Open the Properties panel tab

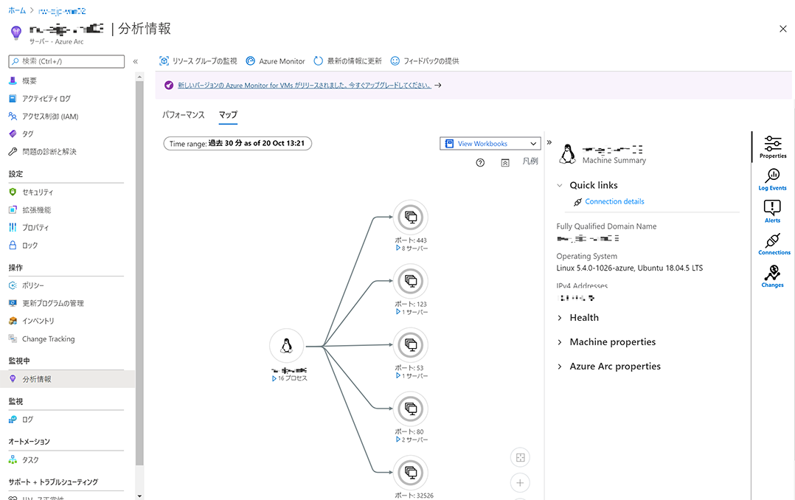click(773, 147)
